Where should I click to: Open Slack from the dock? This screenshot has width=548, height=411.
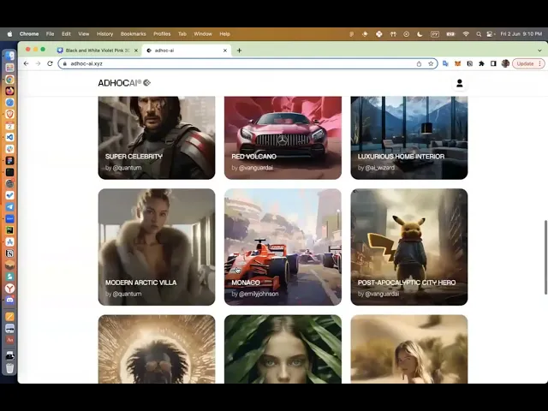pos(9,149)
